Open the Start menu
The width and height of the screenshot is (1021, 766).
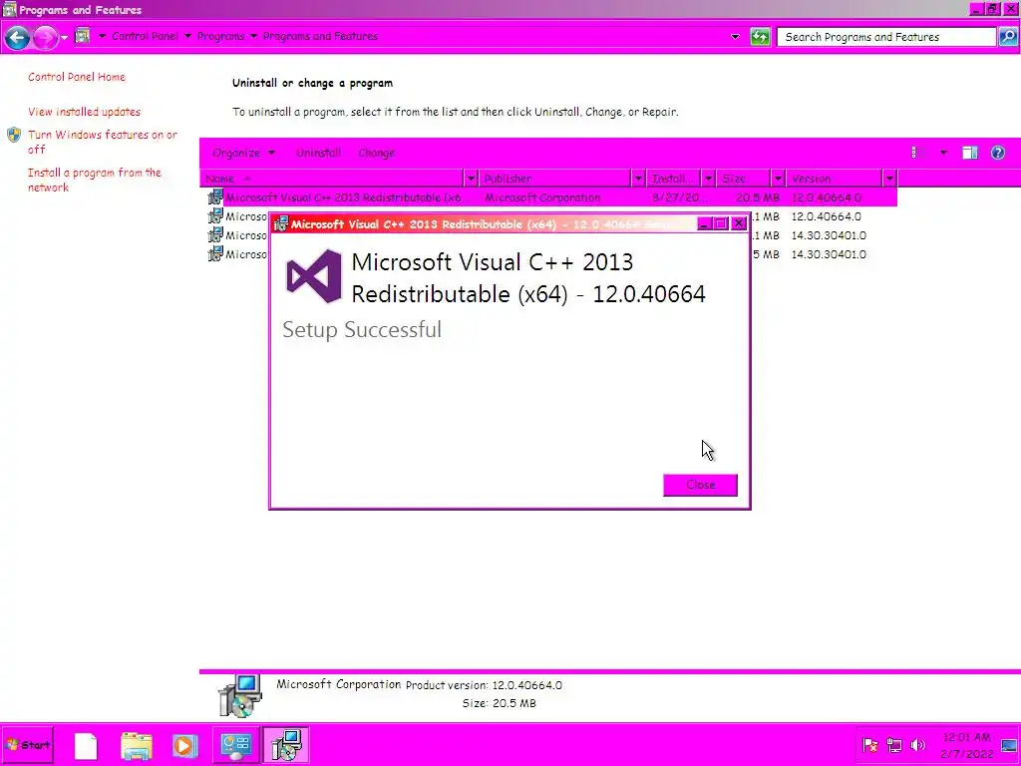(x=27, y=744)
